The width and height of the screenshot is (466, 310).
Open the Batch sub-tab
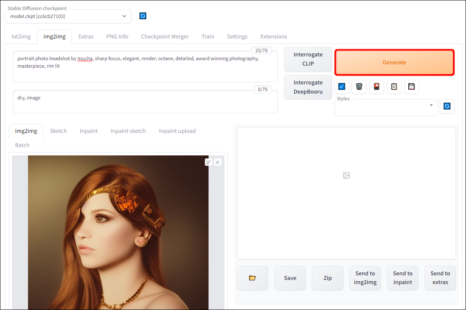(x=22, y=145)
